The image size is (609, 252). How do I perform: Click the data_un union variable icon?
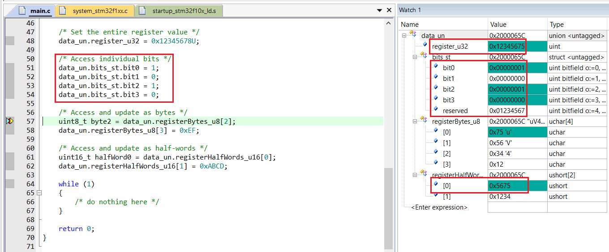pos(413,34)
